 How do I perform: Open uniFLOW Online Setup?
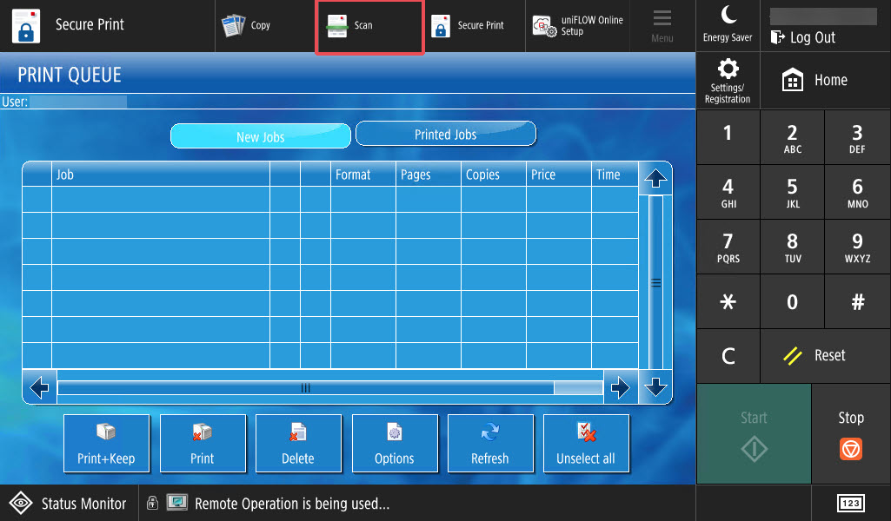(x=578, y=25)
